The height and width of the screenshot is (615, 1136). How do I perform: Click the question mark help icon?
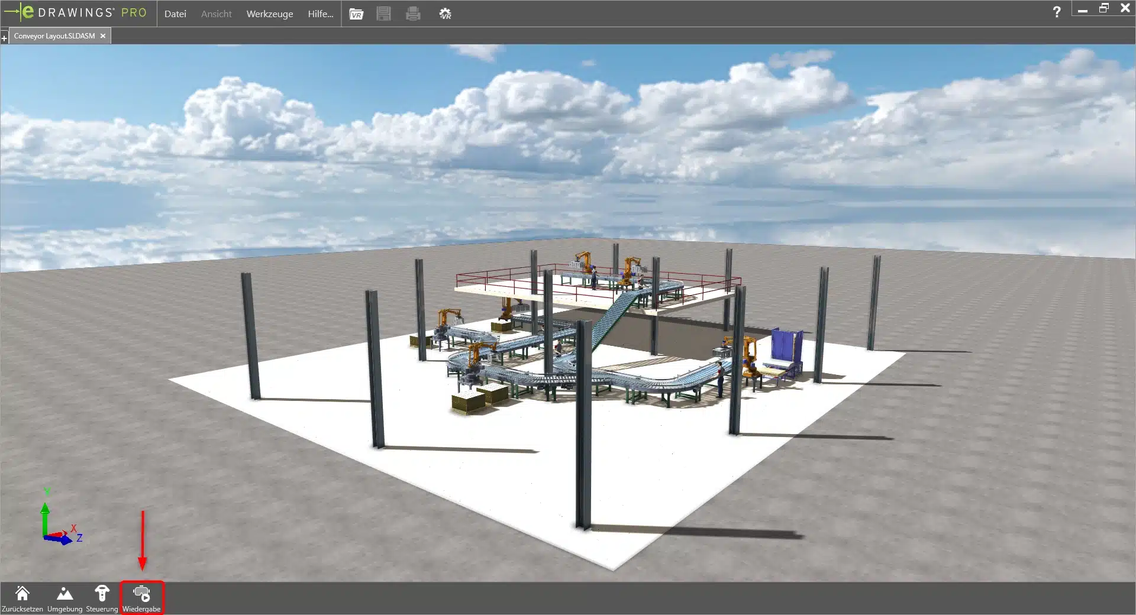[x=1057, y=12]
